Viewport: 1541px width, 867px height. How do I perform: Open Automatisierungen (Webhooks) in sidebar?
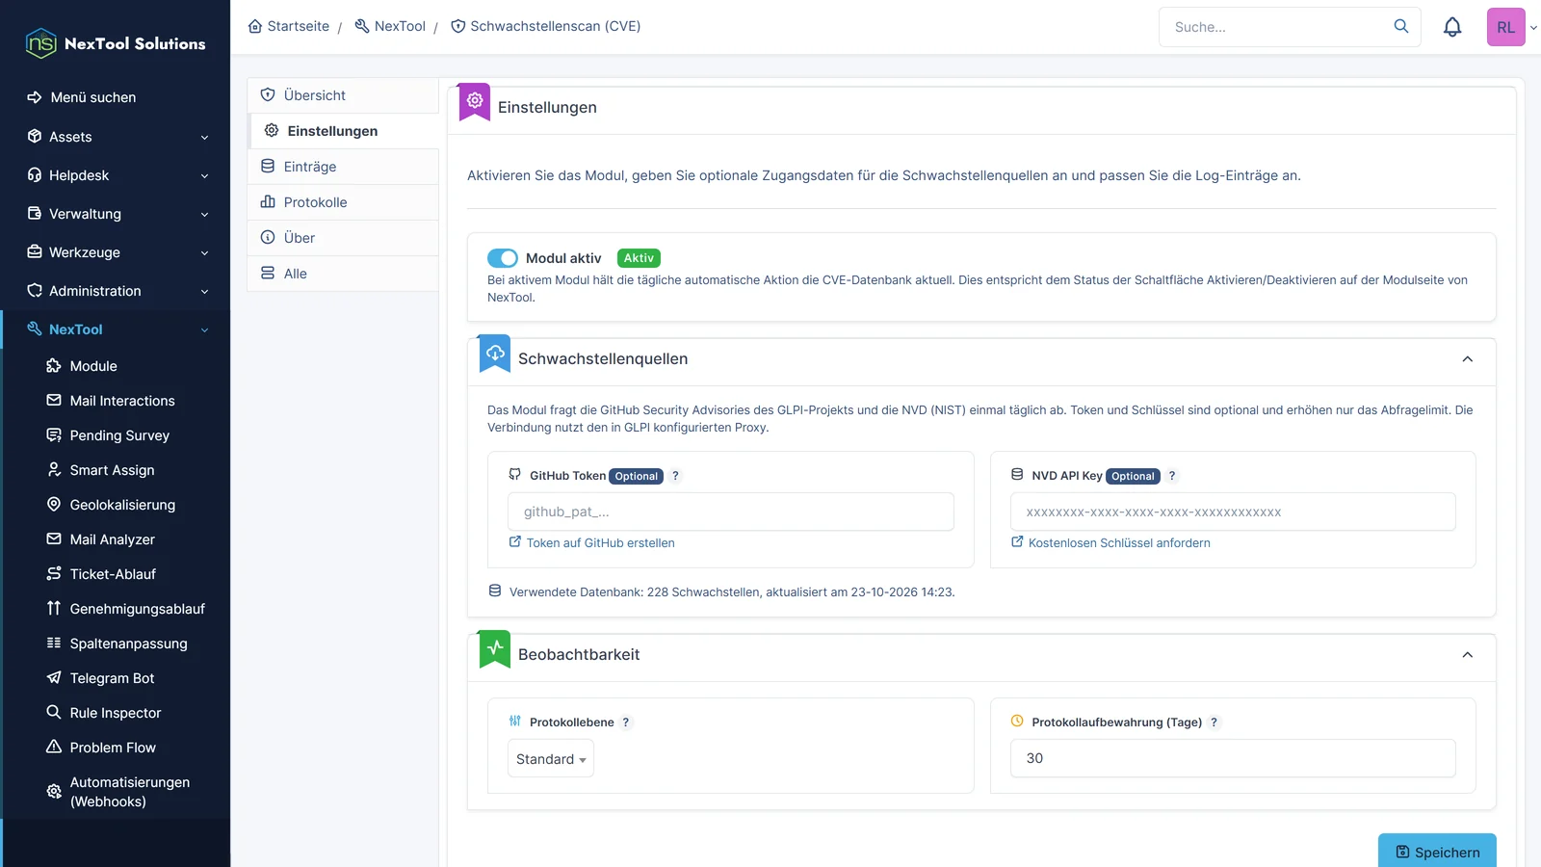[129, 792]
